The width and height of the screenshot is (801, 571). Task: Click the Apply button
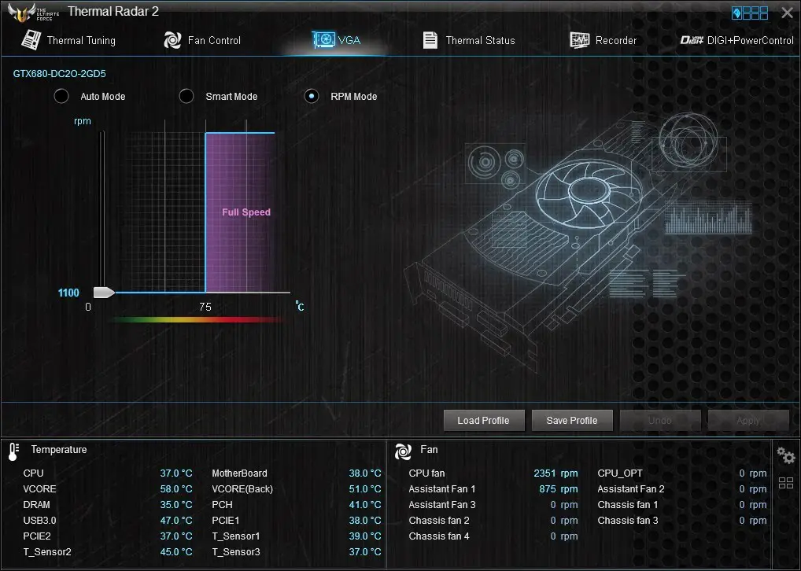[x=748, y=420]
